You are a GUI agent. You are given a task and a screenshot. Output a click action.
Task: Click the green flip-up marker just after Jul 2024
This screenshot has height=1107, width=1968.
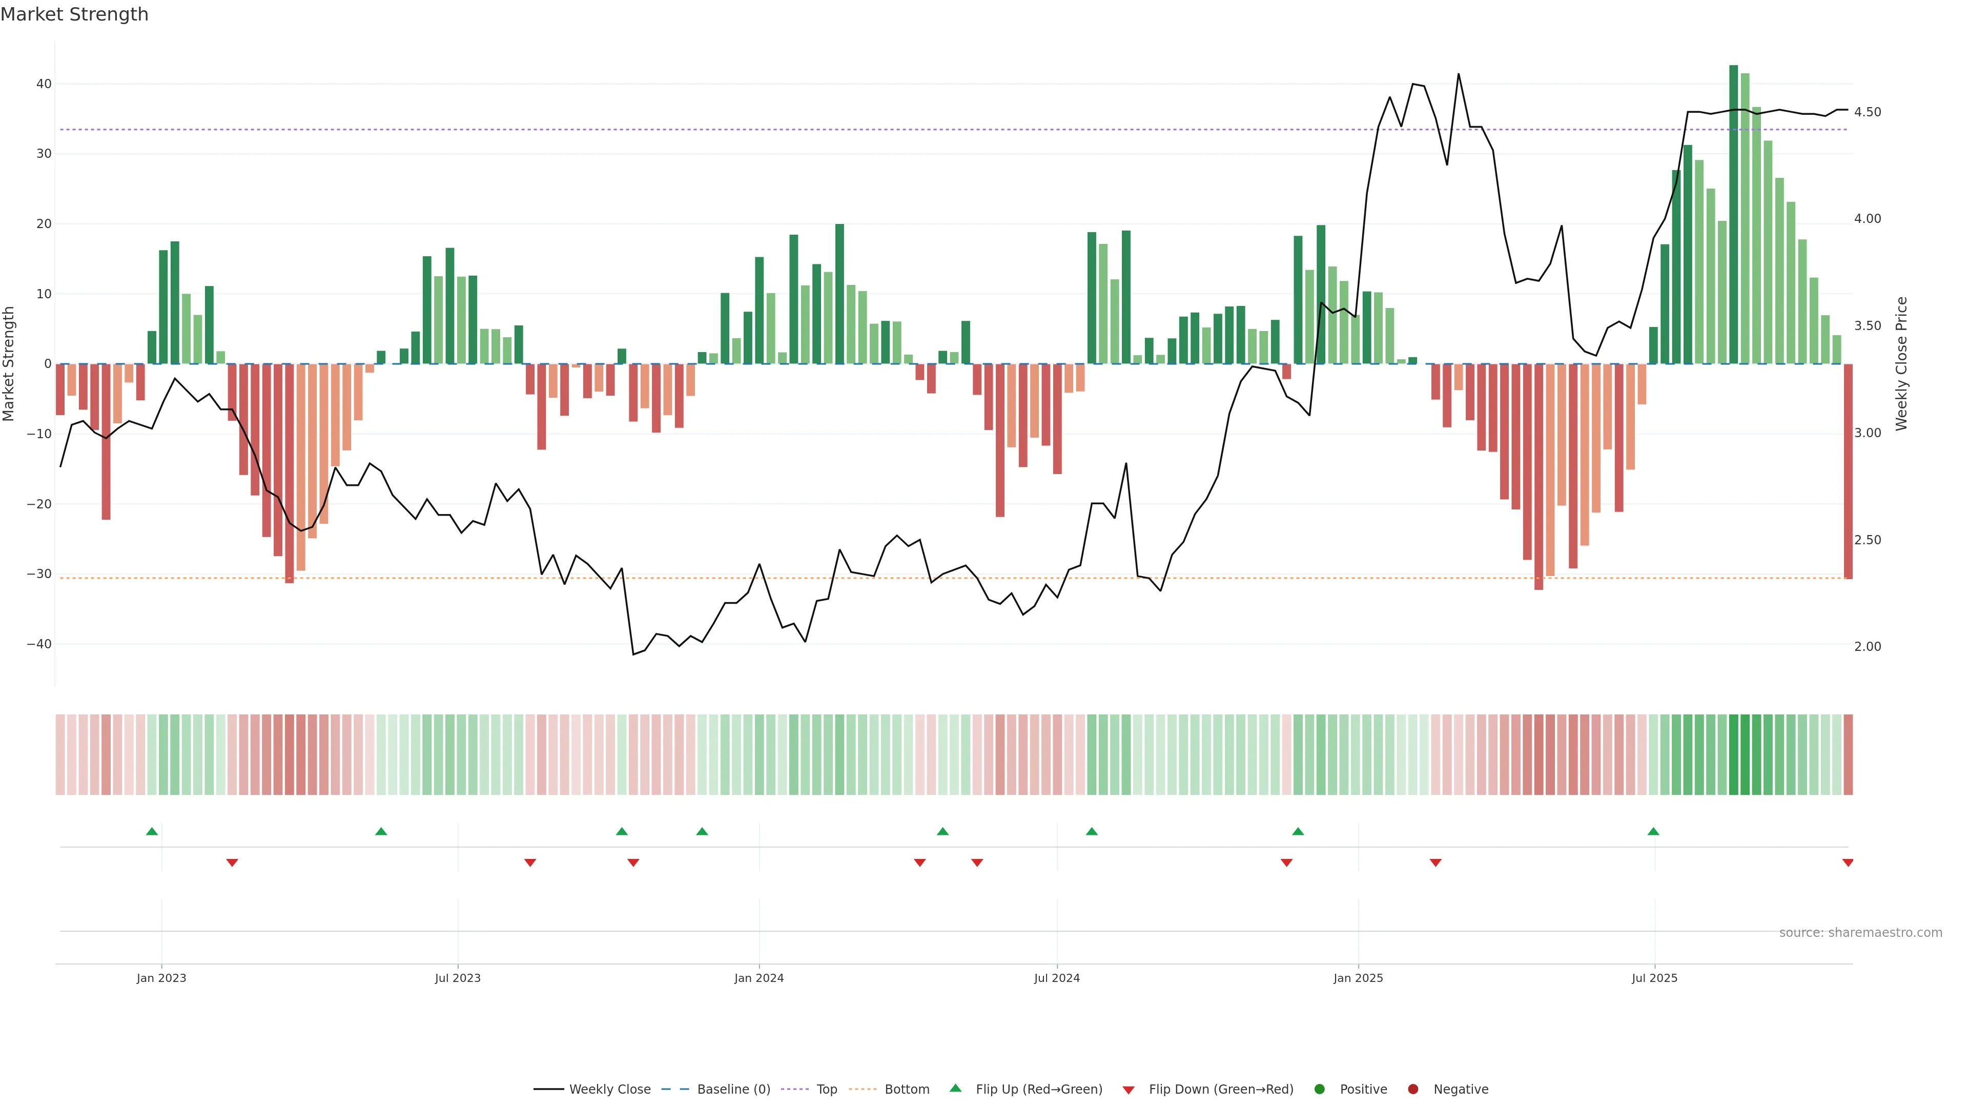point(1092,831)
